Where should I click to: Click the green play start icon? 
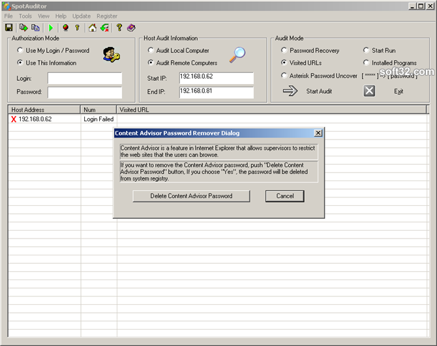51,27
